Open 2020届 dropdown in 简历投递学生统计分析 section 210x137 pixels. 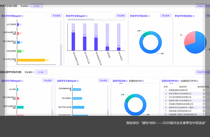(x=41, y=72)
